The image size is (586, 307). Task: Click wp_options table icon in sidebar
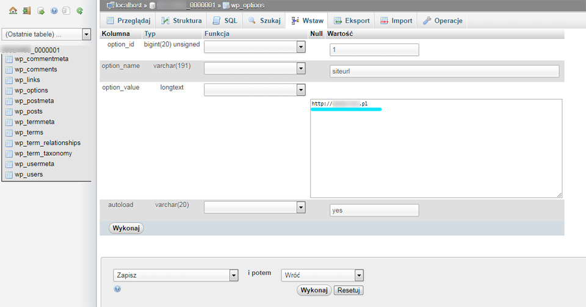click(9, 91)
